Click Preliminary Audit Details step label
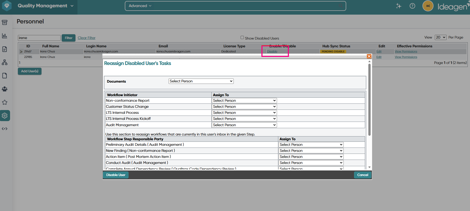Viewport: 470px width, 211px height. 145,145
